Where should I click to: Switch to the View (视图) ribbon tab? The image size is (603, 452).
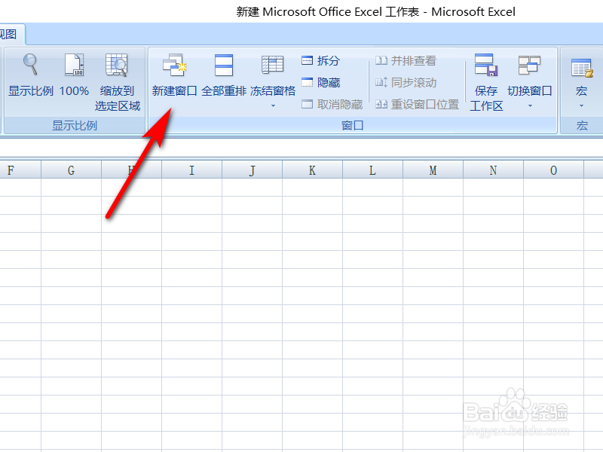[x=8, y=34]
